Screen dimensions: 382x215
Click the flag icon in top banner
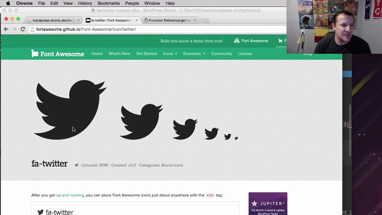click(281, 41)
